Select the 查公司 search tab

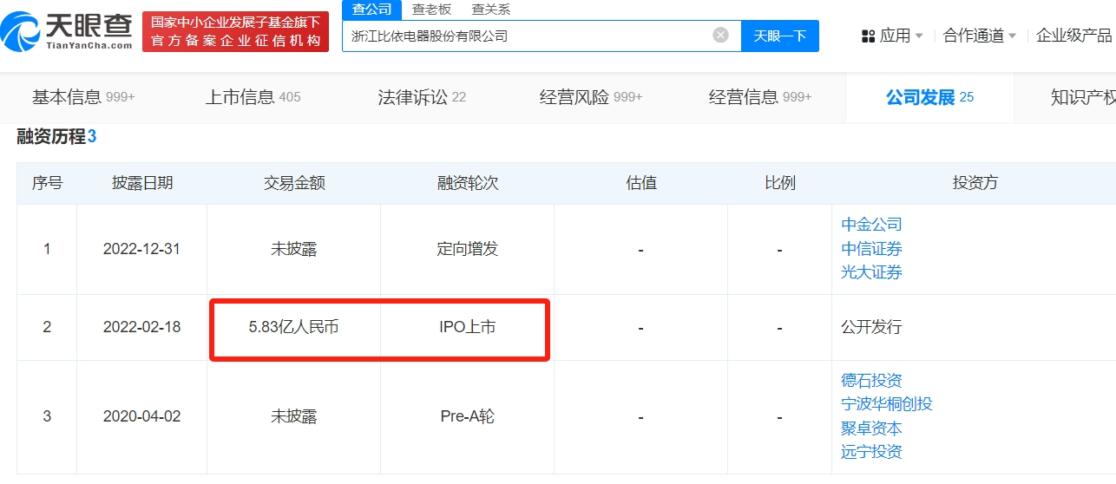pos(371,10)
